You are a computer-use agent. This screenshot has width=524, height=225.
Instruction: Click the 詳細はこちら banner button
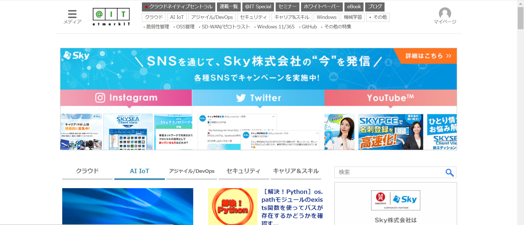[x=428, y=56]
